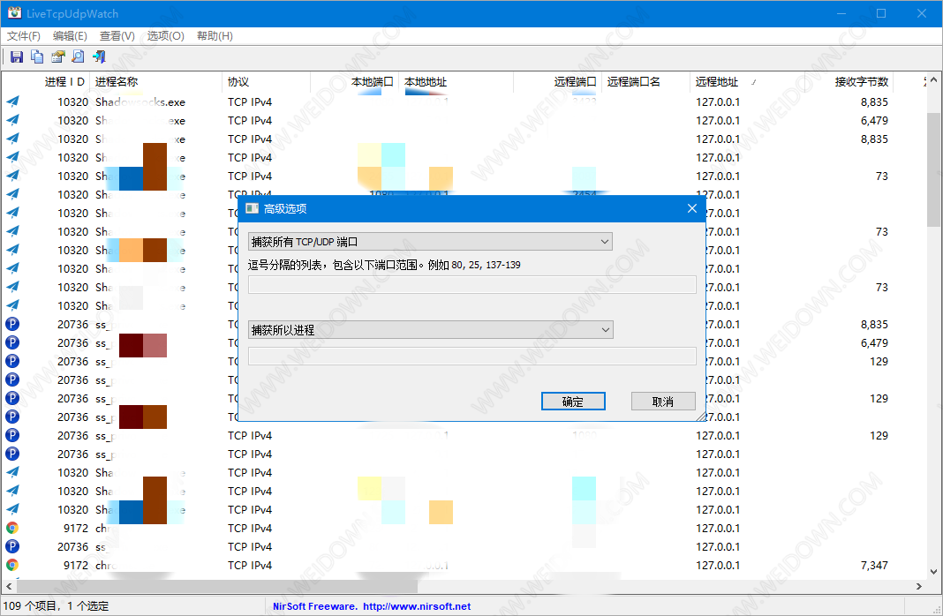Select the 8,835 cell in the 20736 row

pos(874,324)
